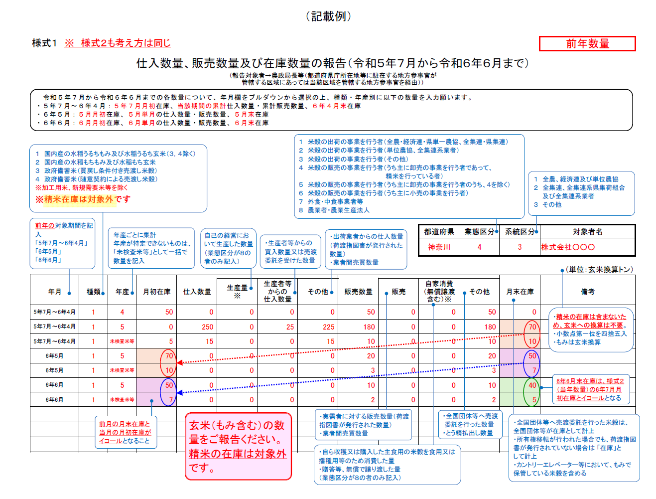Click the '前年の対象期間を記入' callout
The height and width of the screenshot is (499, 656).
tap(63, 243)
